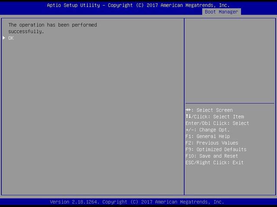The image size is (277, 207).
Task: Click the ESC/Right Click: Exit entry
Action: pos(215,163)
